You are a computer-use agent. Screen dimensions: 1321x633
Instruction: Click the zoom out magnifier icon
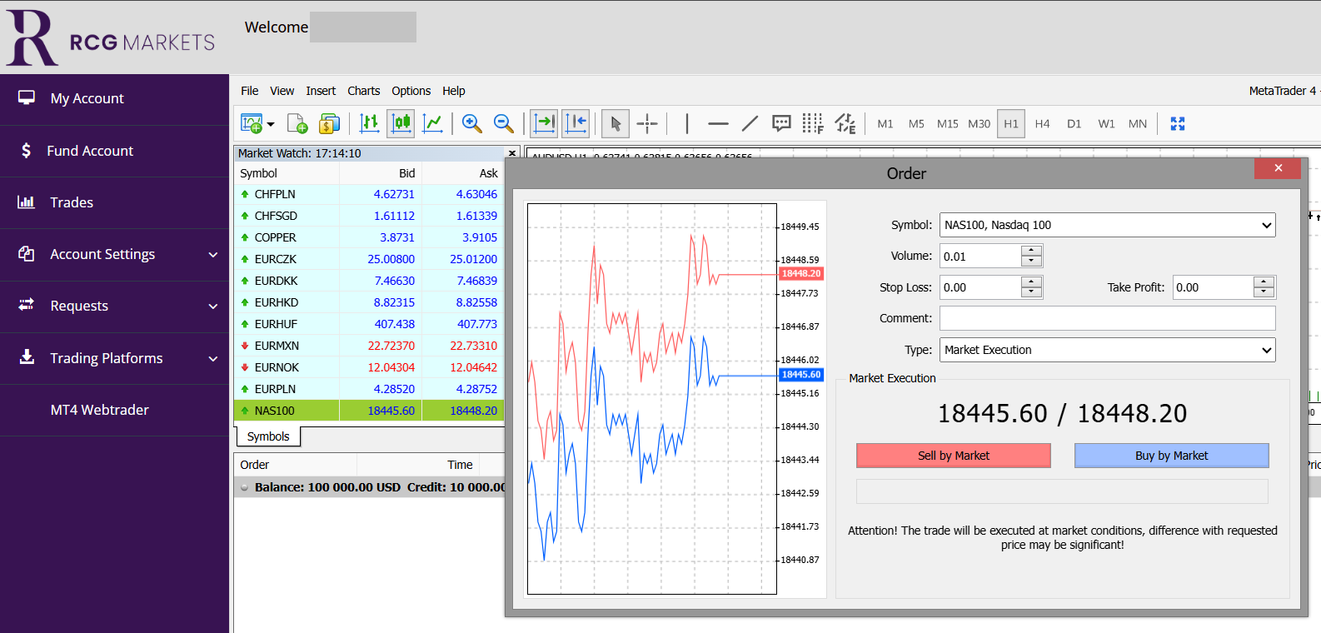point(503,123)
